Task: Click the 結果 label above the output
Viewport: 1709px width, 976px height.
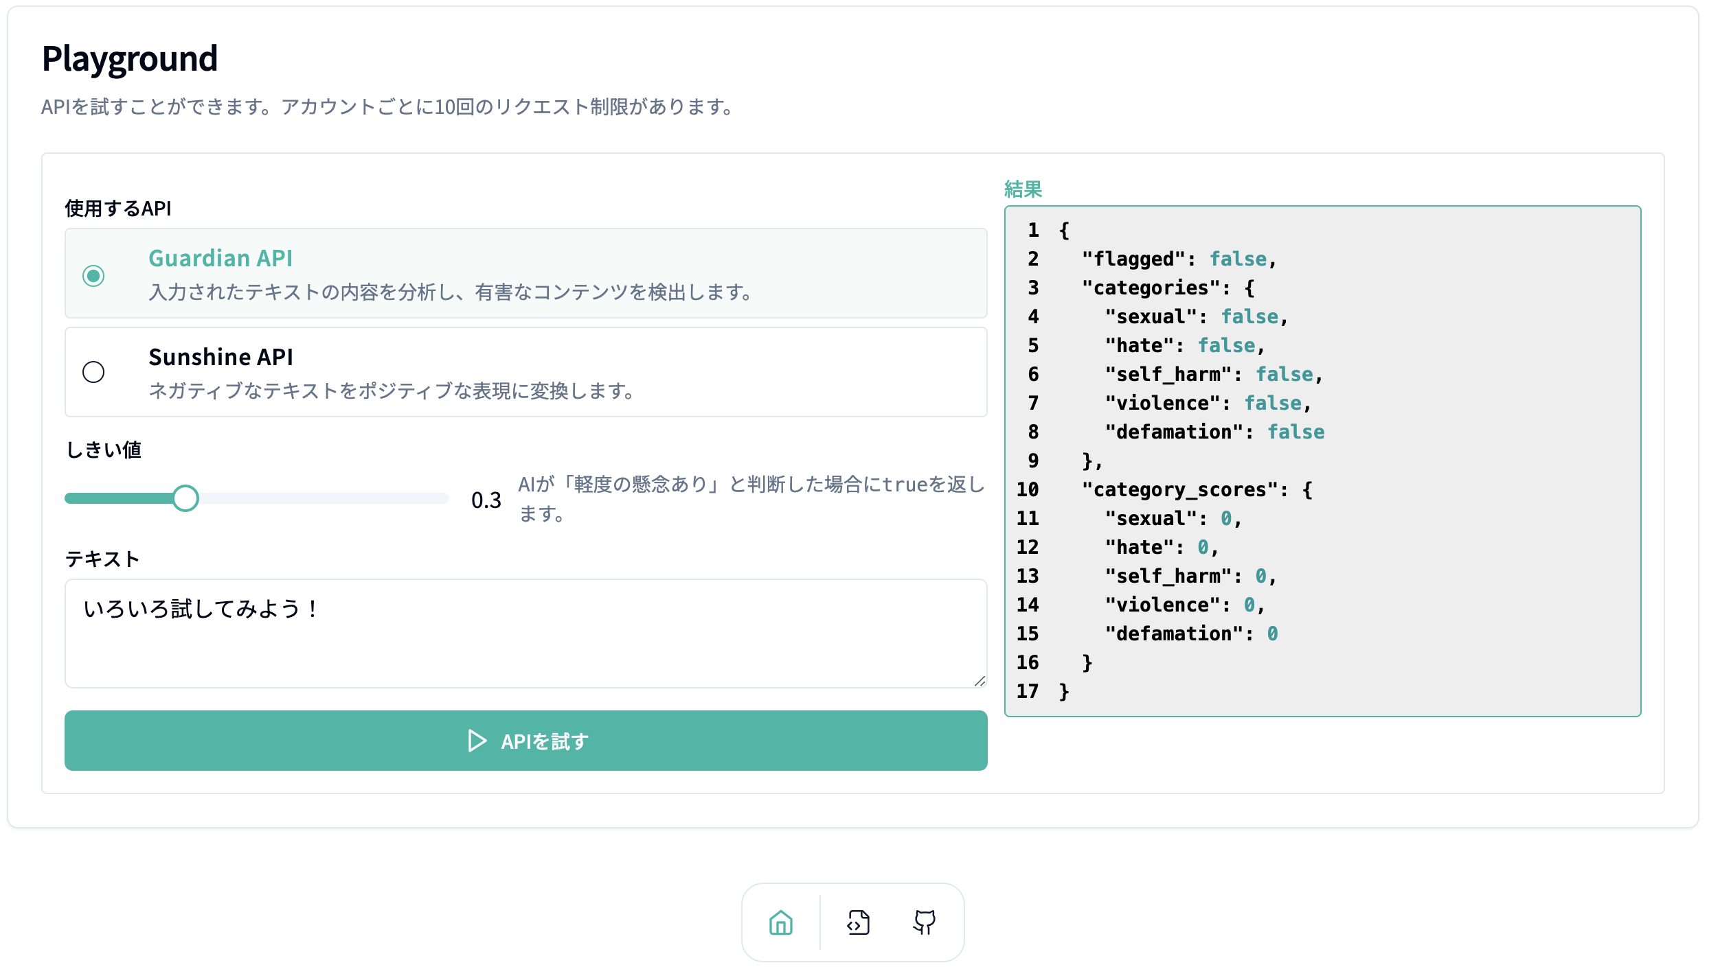Action: (x=1023, y=189)
